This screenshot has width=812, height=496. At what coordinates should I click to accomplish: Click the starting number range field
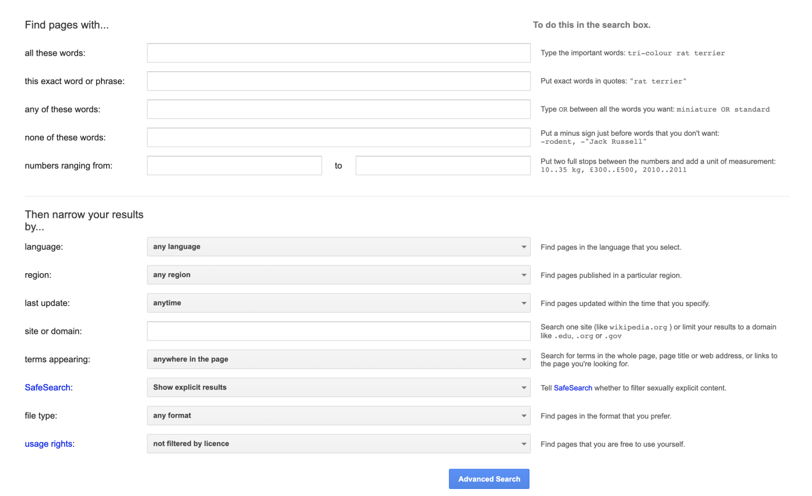click(234, 166)
